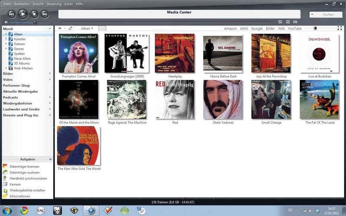This screenshot has width=346, height=216.
Task: Open the Bearbeiten menu
Action: [x=22, y=4]
